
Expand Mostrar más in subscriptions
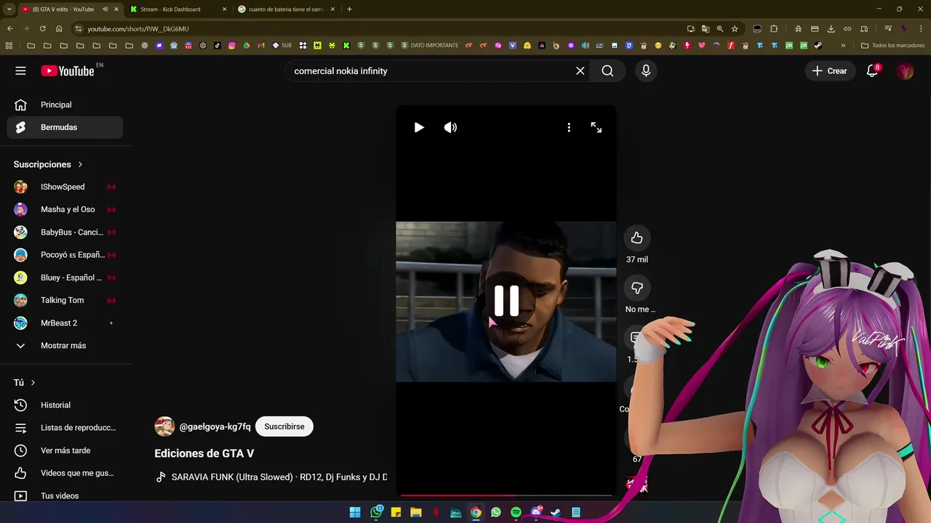point(65,346)
